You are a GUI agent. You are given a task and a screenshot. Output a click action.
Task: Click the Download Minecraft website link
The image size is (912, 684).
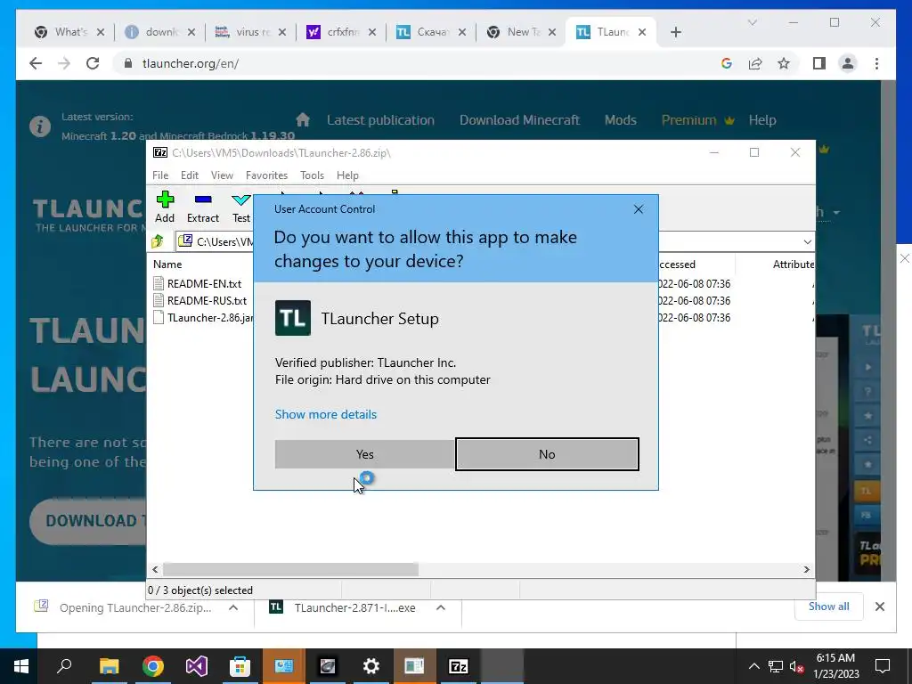(519, 120)
